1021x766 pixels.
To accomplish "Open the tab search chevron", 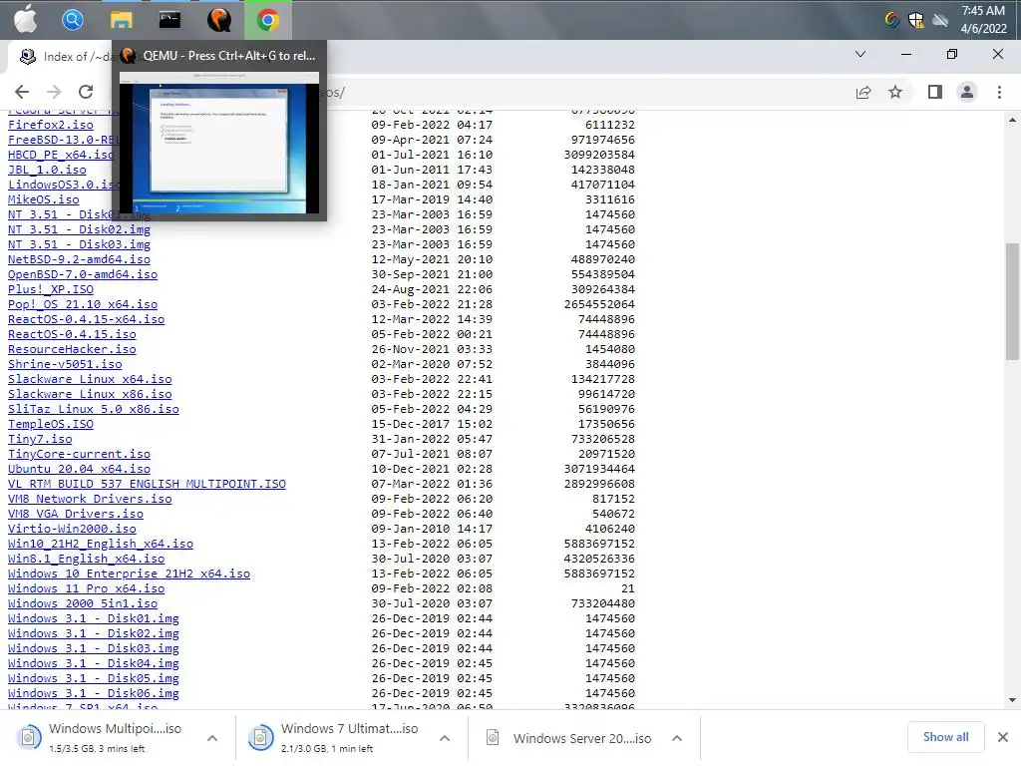I will tap(860, 54).
